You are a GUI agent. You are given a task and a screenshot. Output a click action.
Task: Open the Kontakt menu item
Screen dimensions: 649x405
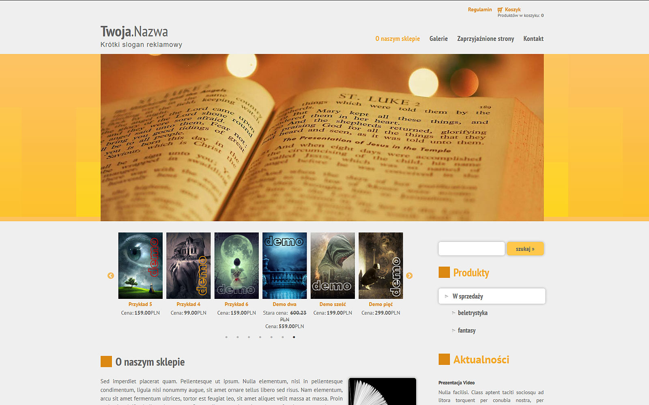click(x=533, y=39)
